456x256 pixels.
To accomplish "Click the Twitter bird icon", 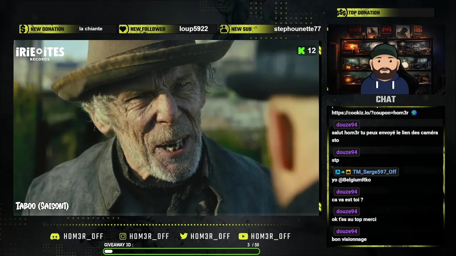I will pyautogui.click(x=184, y=236).
